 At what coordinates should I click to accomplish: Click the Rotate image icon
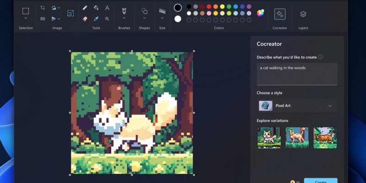pyautogui.click(x=54, y=8)
